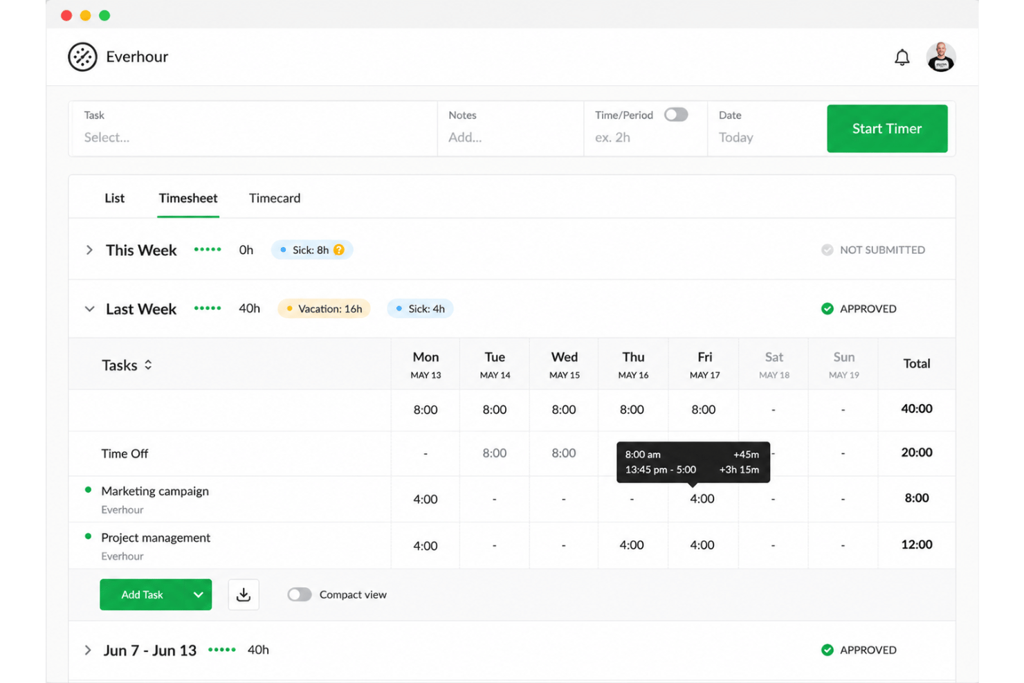Click the Everhour logo icon

pos(82,57)
